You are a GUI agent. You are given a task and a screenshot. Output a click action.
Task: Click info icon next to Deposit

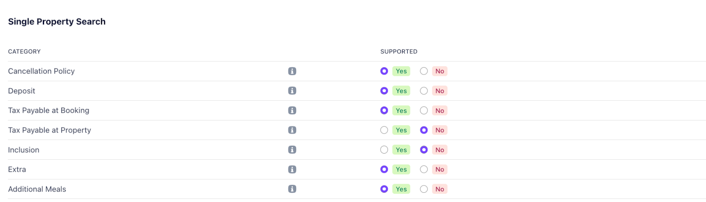[292, 91]
